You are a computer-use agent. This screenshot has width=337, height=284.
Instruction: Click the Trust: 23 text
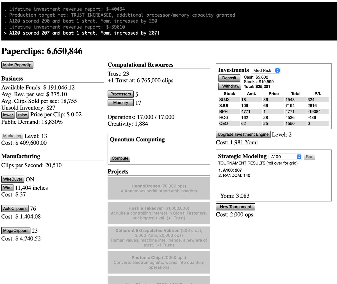click(118, 74)
